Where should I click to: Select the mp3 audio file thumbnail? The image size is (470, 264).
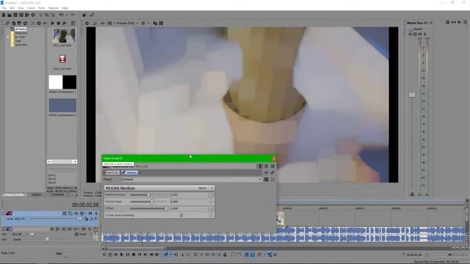click(62, 59)
